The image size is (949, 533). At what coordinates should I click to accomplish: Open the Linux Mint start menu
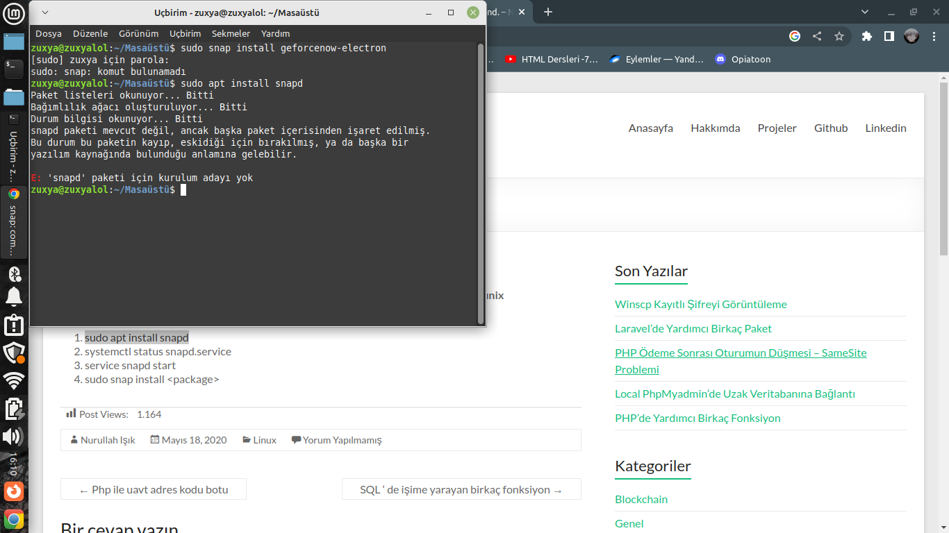14,12
